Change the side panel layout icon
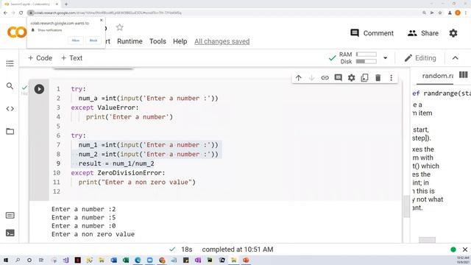This screenshot has height=265, width=471. pos(463,75)
